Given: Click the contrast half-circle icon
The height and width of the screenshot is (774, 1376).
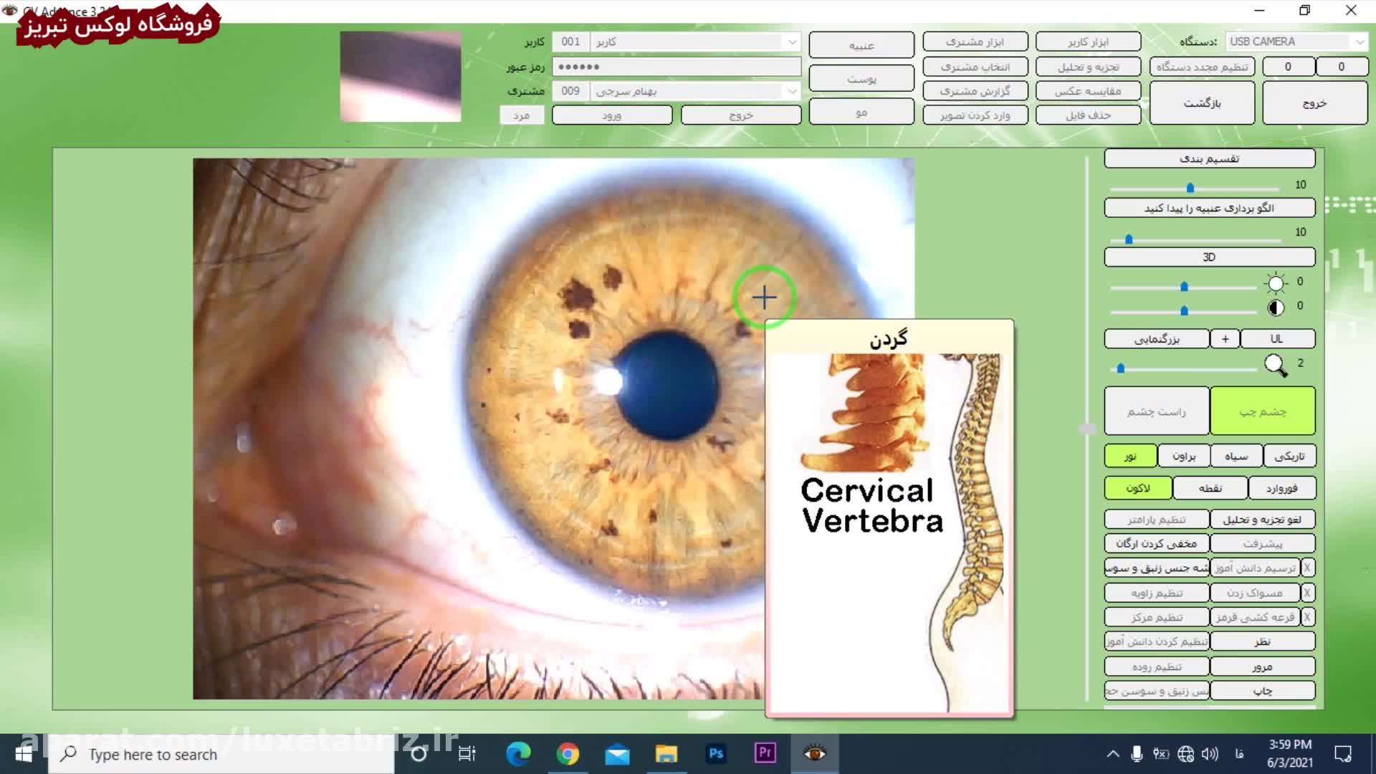Looking at the screenshot, I should tap(1276, 308).
